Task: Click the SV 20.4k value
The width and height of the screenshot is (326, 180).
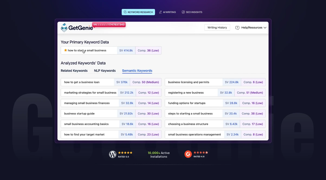Action: coord(231,114)
